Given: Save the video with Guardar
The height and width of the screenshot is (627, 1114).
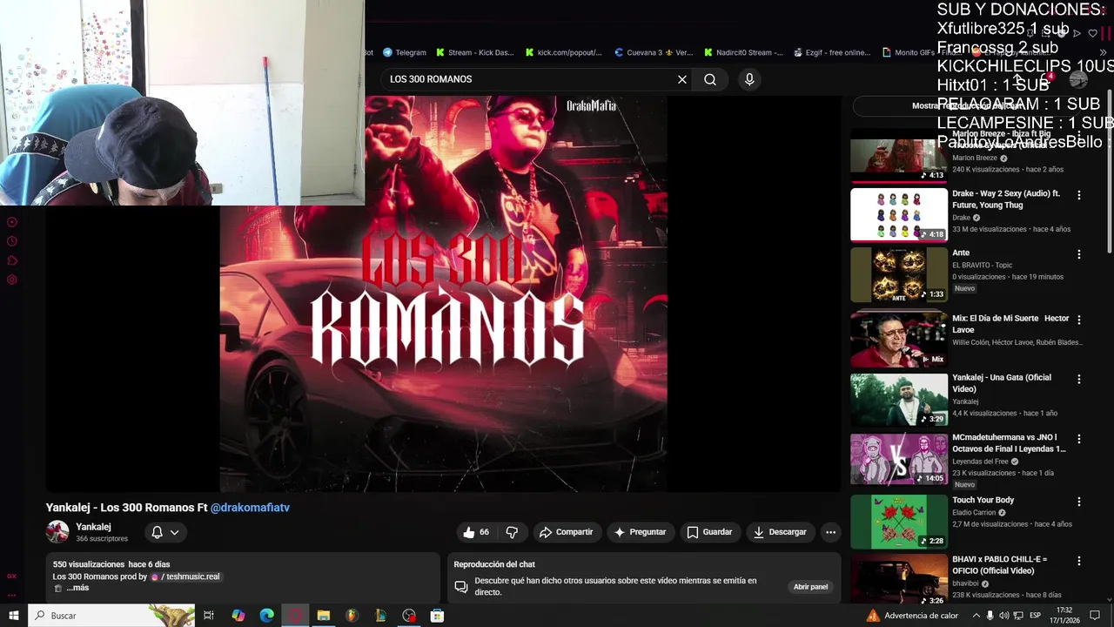Looking at the screenshot, I should (709, 532).
